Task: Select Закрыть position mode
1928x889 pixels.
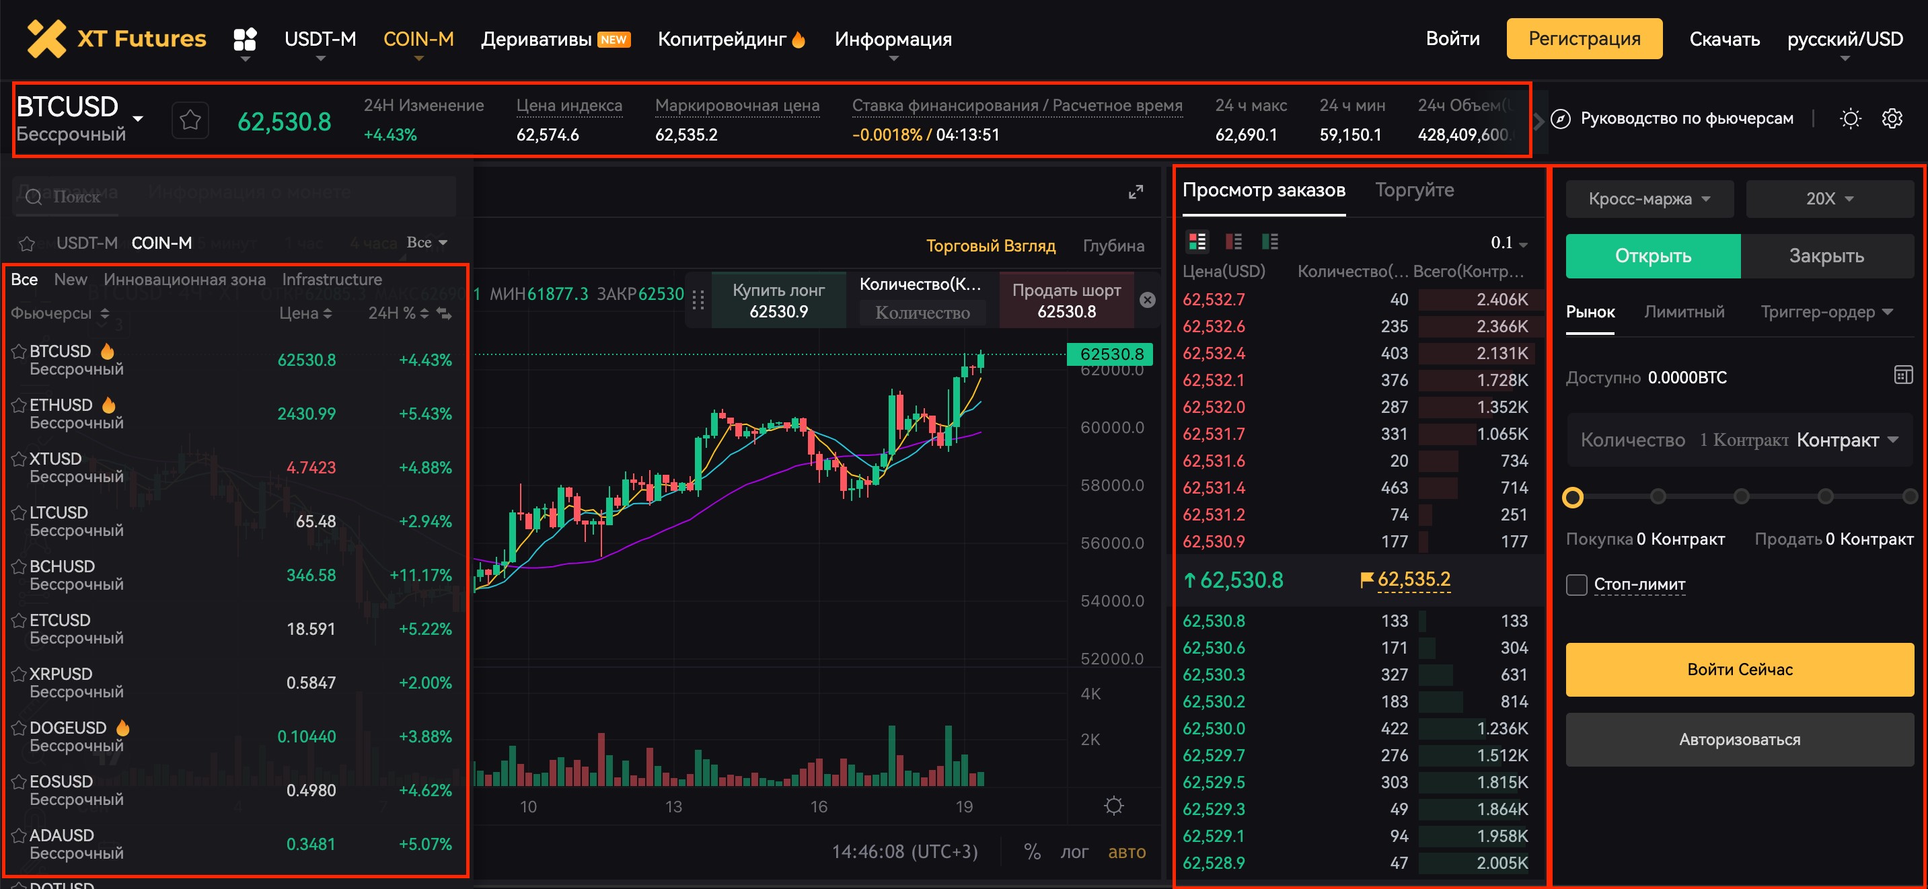Action: point(1826,256)
